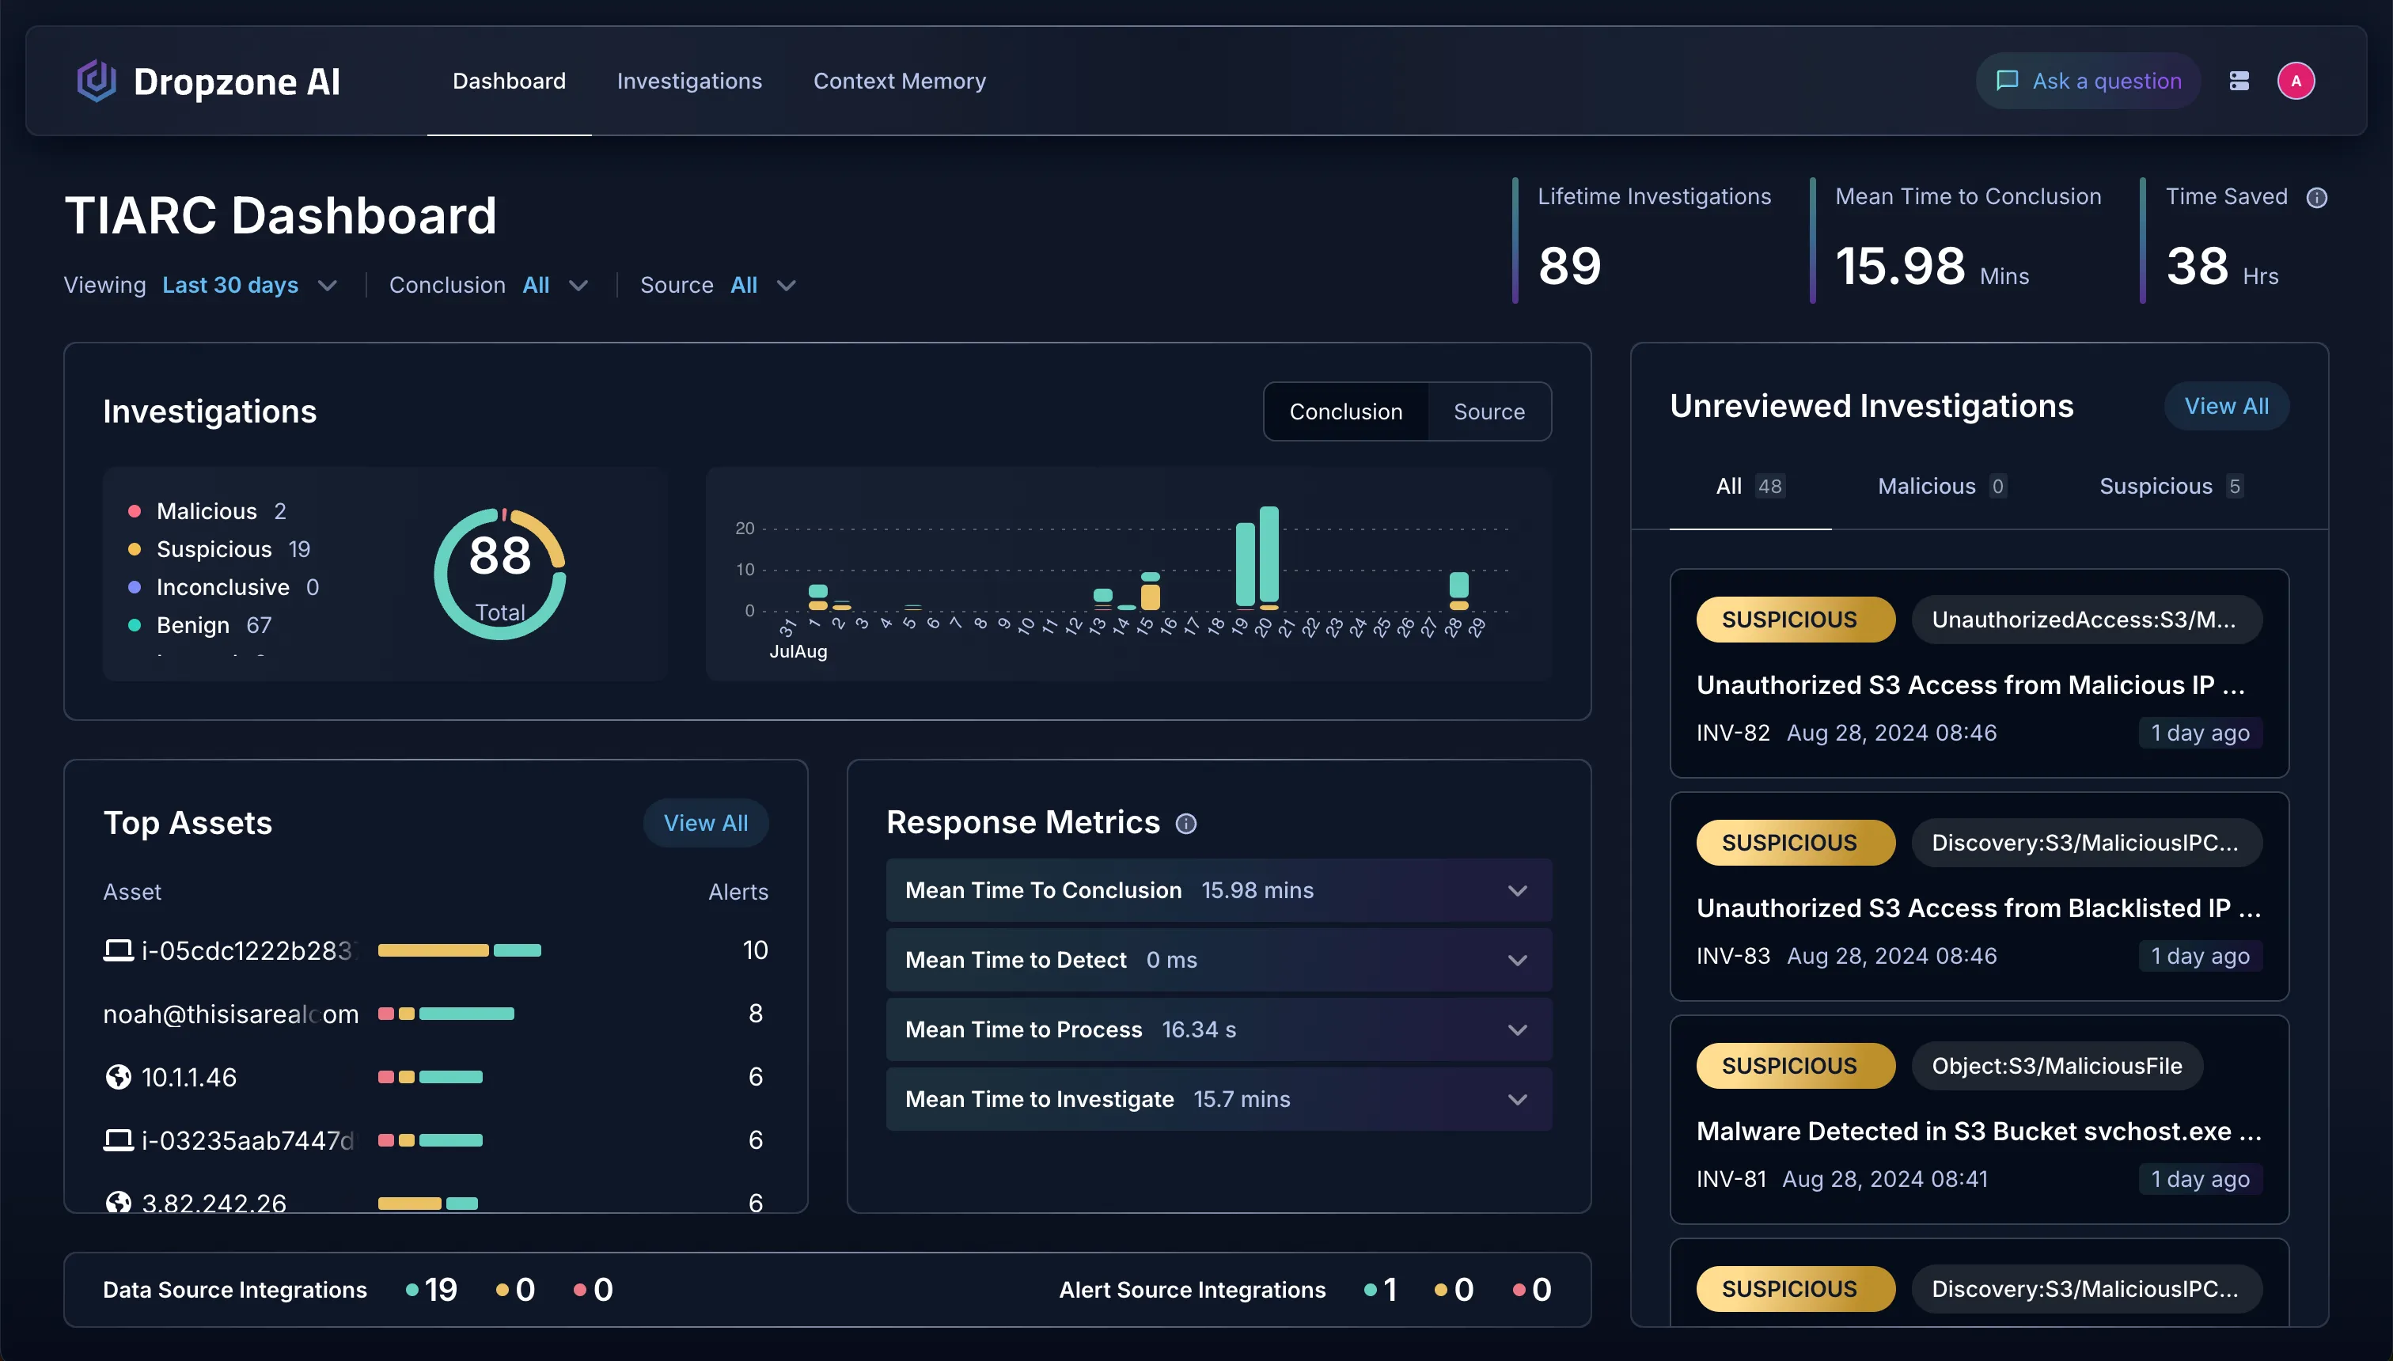Click the Response Metrics info icon
Screen dimensions: 2393x1361
coord(1185,824)
